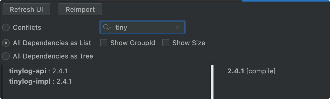
Task: Tick the Show Size checkbox
Action: point(166,43)
